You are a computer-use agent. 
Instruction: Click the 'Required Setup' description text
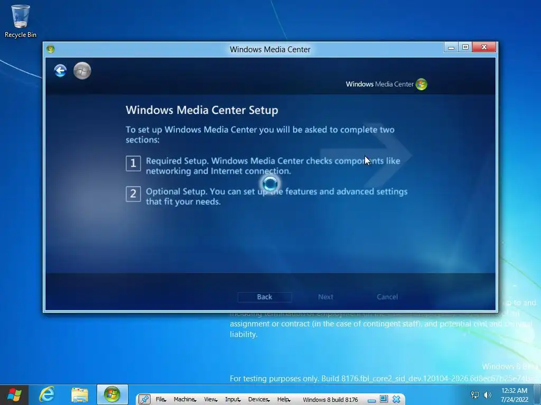click(x=273, y=166)
